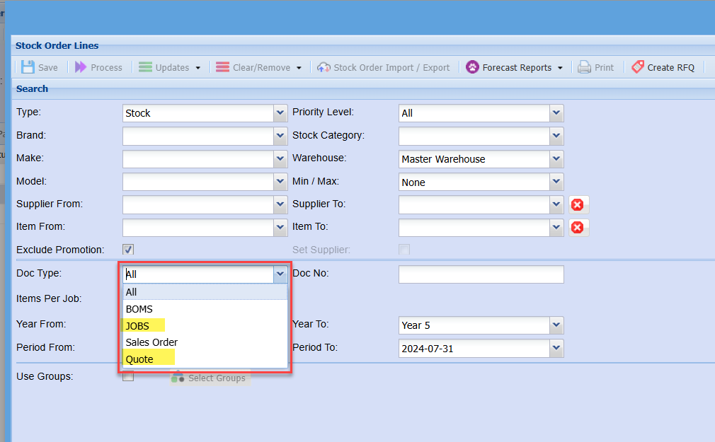Open the Warehouse dropdown arrow
Viewport: 715px width, 442px height.
[556, 158]
